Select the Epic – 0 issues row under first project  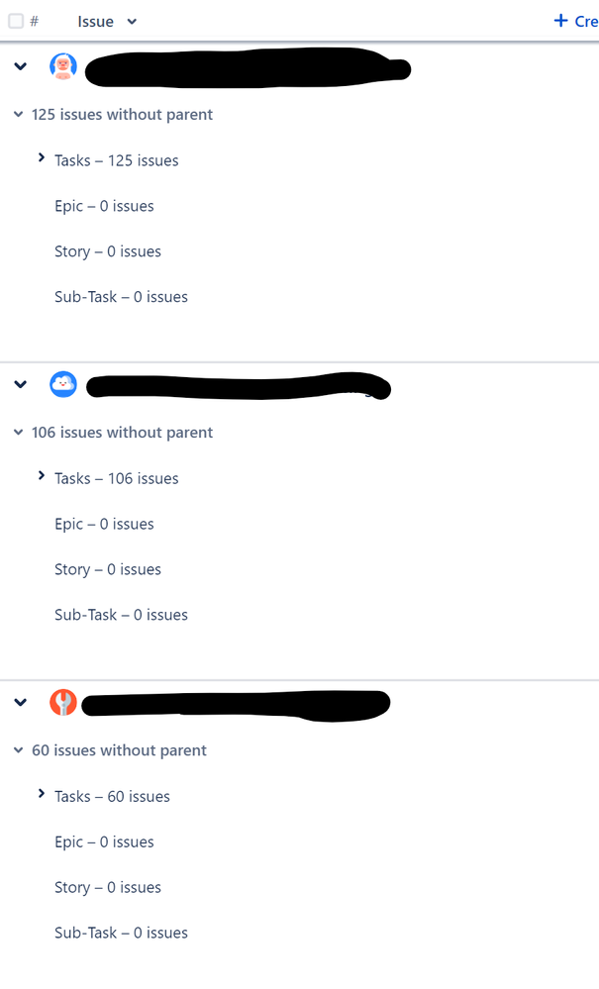click(x=104, y=205)
